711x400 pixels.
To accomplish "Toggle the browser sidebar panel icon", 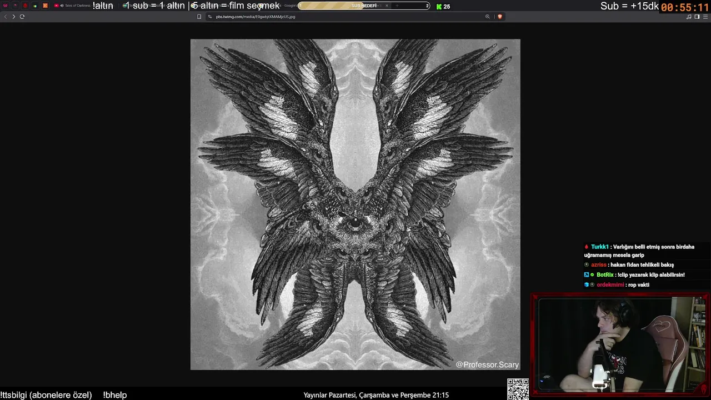I will [697, 17].
